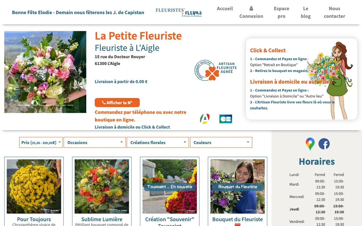Click the La Petite Fleuriste heading

tap(138, 36)
